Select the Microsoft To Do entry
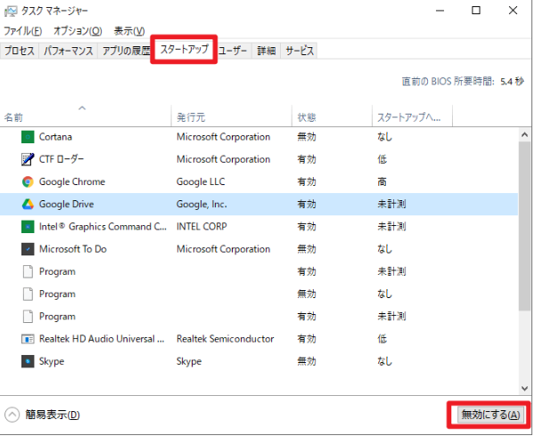 click(73, 249)
